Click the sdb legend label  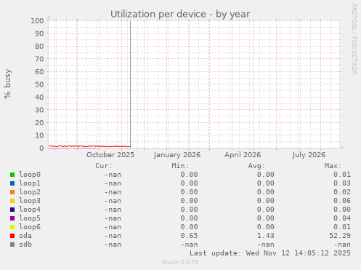tap(25, 245)
